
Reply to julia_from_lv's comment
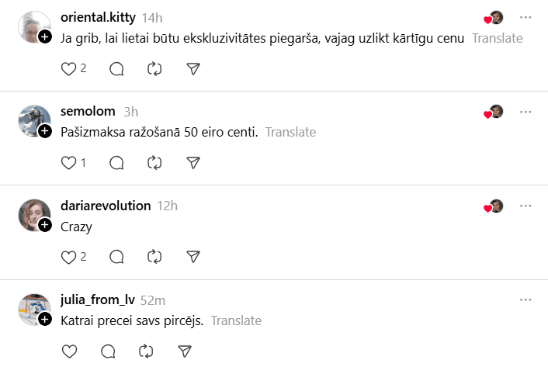point(108,351)
